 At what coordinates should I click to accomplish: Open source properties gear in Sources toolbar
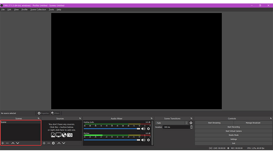coord(54,143)
